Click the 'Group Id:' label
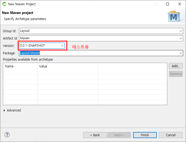 (x=9, y=31)
